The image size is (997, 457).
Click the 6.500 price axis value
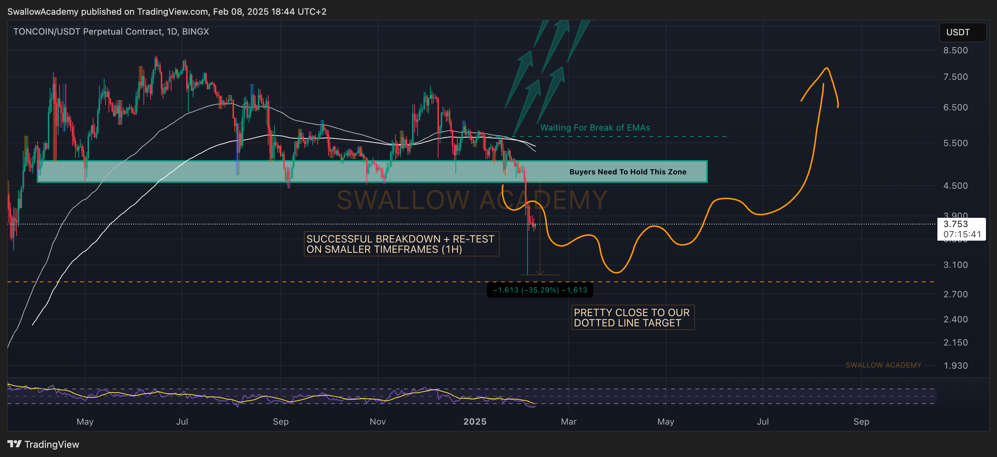point(955,107)
